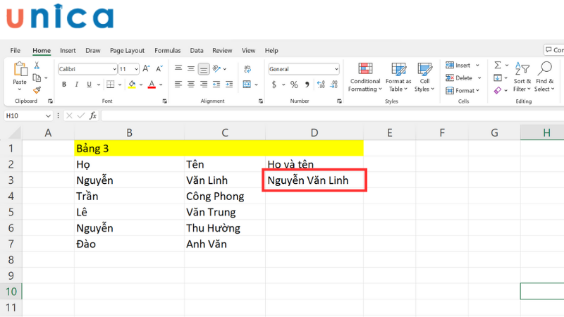Open Find & Select menu
Image resolution: width=564 pixels, height=317 pixels.
pyautogui.click(x=544, y=77)
